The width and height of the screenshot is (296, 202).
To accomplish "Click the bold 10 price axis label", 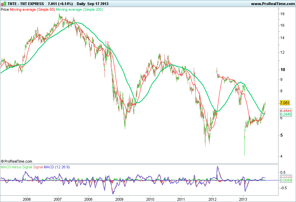I will 283,70.
